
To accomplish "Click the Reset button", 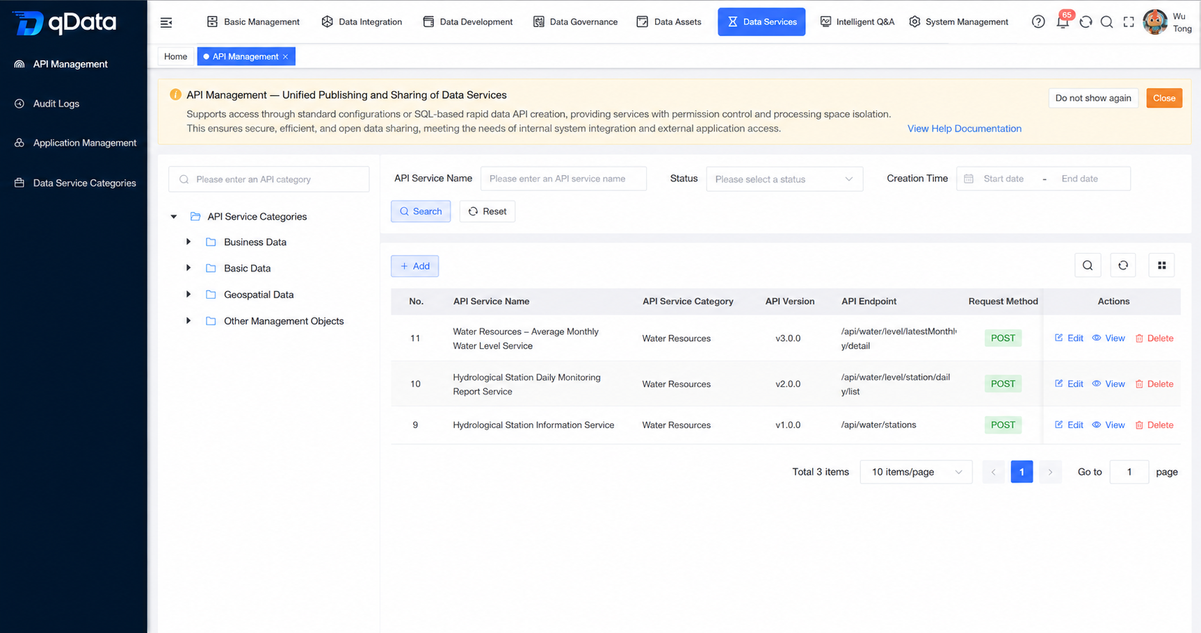I will (x=487, y=211).
